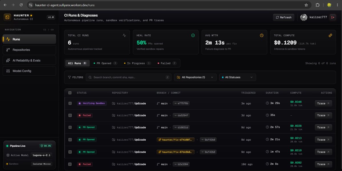This screenshot has height=171, width=342.
Task: Open Trace for the b2a3204 failed run
Action: click(323, 164)
